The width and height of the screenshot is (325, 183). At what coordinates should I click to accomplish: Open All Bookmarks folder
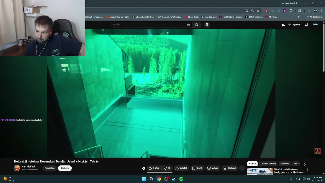pos(314,17)
